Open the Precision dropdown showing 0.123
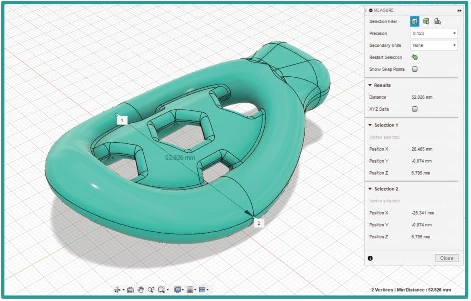This screenshot has height=301, width=471. tap(433, 33)
